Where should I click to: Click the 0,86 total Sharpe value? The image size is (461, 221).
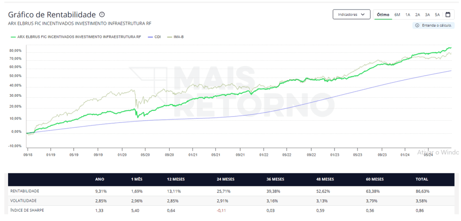[x=420, y=210]
